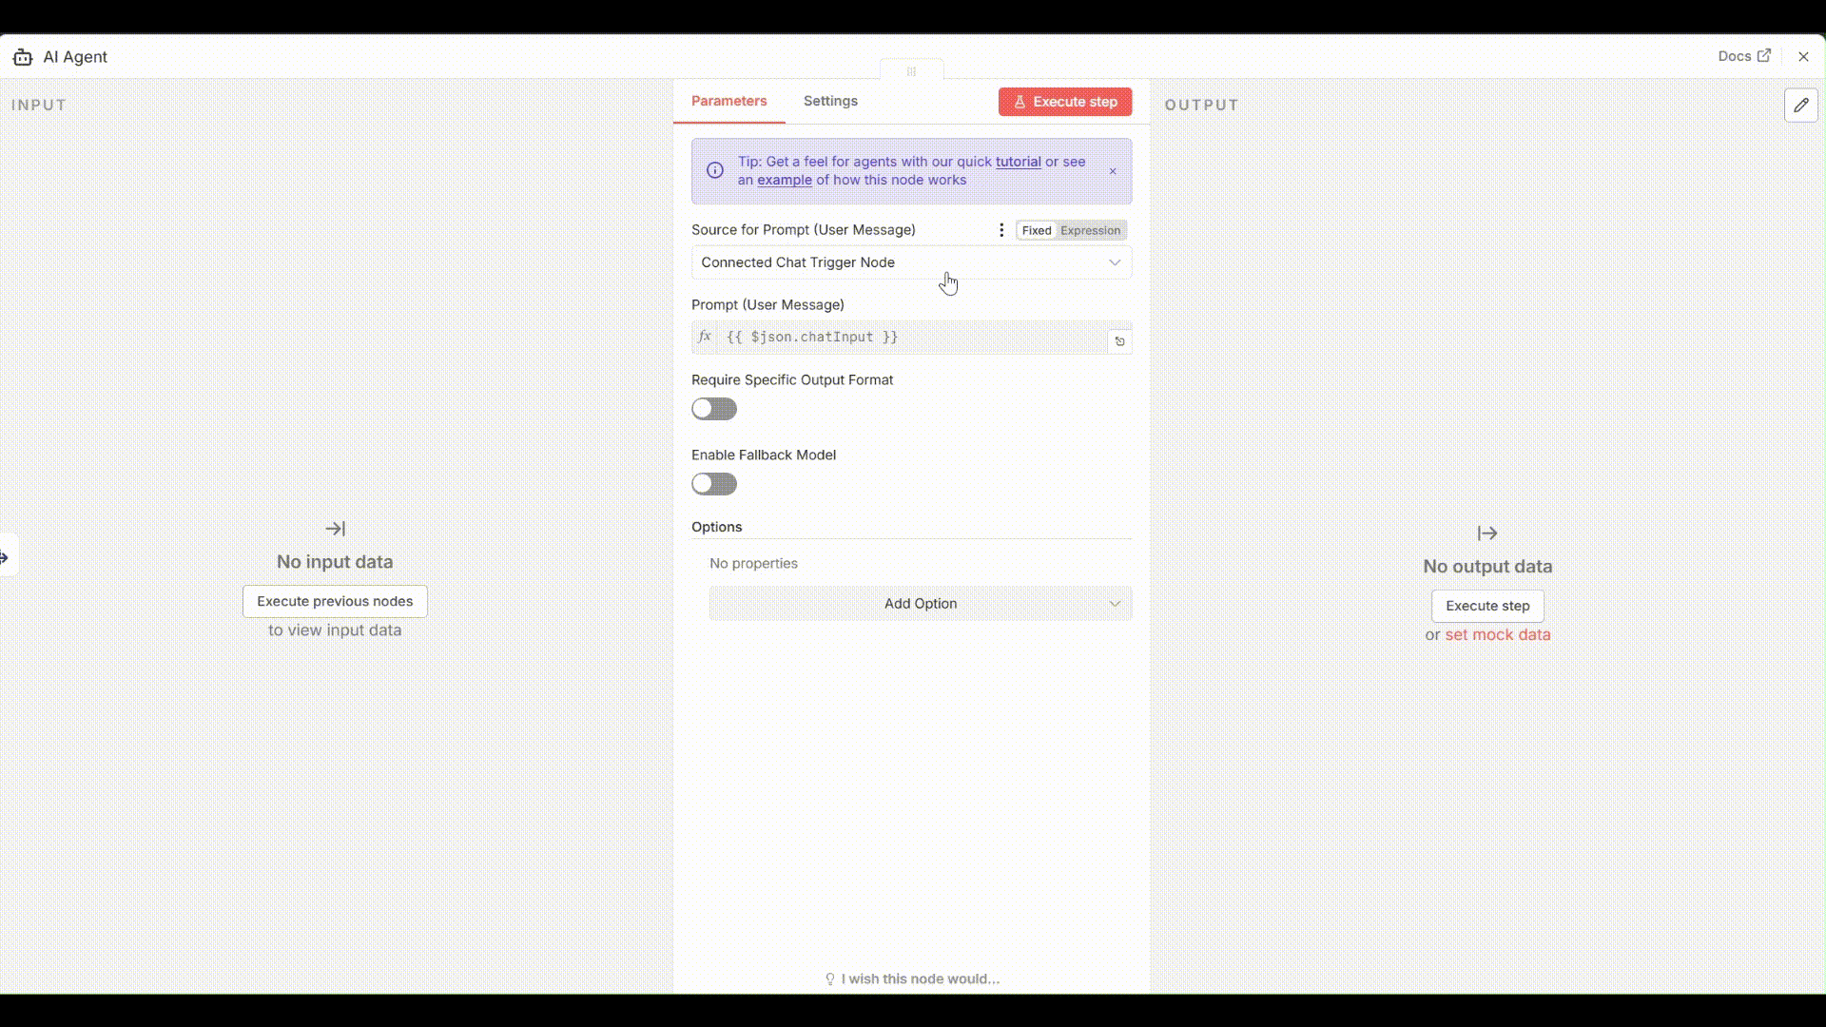This screenshot has height=1027, width=1826.
Task: Click the three-dot menu beside Source for Prompt
Action: pos(1001,230)
